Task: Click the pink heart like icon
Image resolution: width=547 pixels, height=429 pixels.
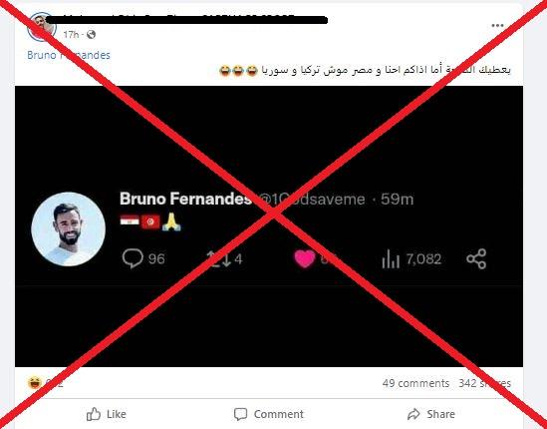Action: pyautogui.click(x=305, y=258)
